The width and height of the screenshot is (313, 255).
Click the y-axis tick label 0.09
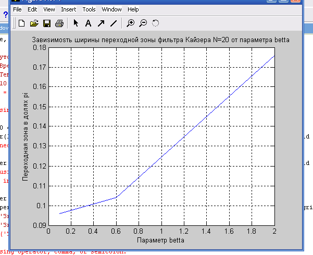[40, 225]
